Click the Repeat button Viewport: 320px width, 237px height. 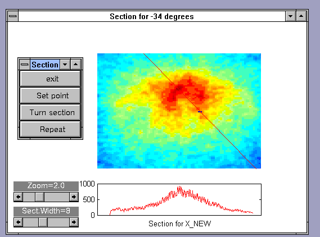[50, 129]
